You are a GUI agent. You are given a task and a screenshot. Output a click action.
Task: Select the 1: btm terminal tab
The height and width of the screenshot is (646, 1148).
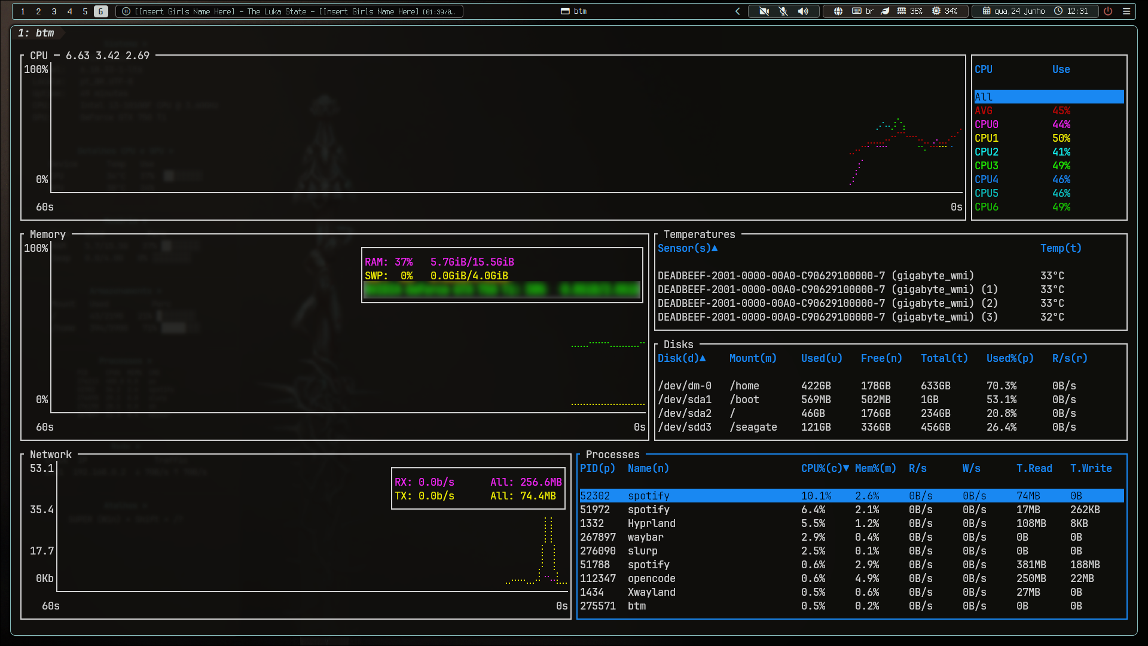pos(36,33)
